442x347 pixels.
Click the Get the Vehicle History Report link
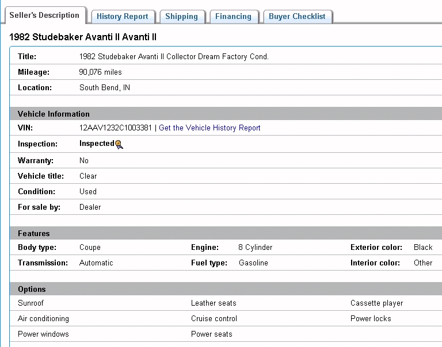click(x=209, y=128)
